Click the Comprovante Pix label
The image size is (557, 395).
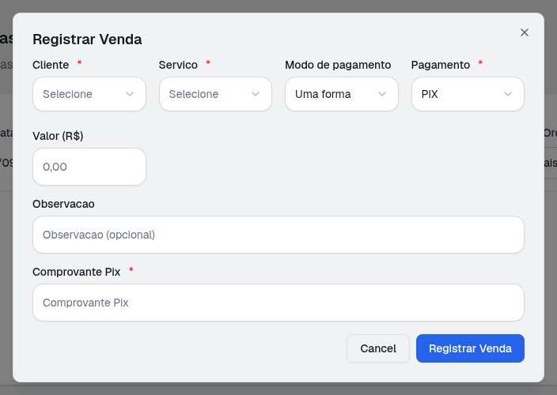click(x=77, y=272)
